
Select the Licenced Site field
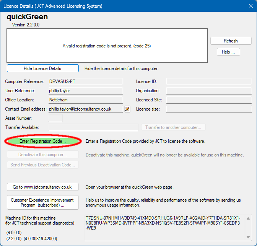click(x=209, y=100)
